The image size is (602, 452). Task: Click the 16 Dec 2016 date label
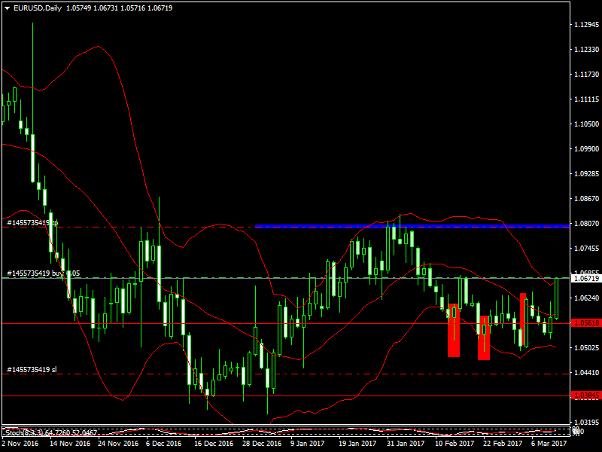(214, 444)
